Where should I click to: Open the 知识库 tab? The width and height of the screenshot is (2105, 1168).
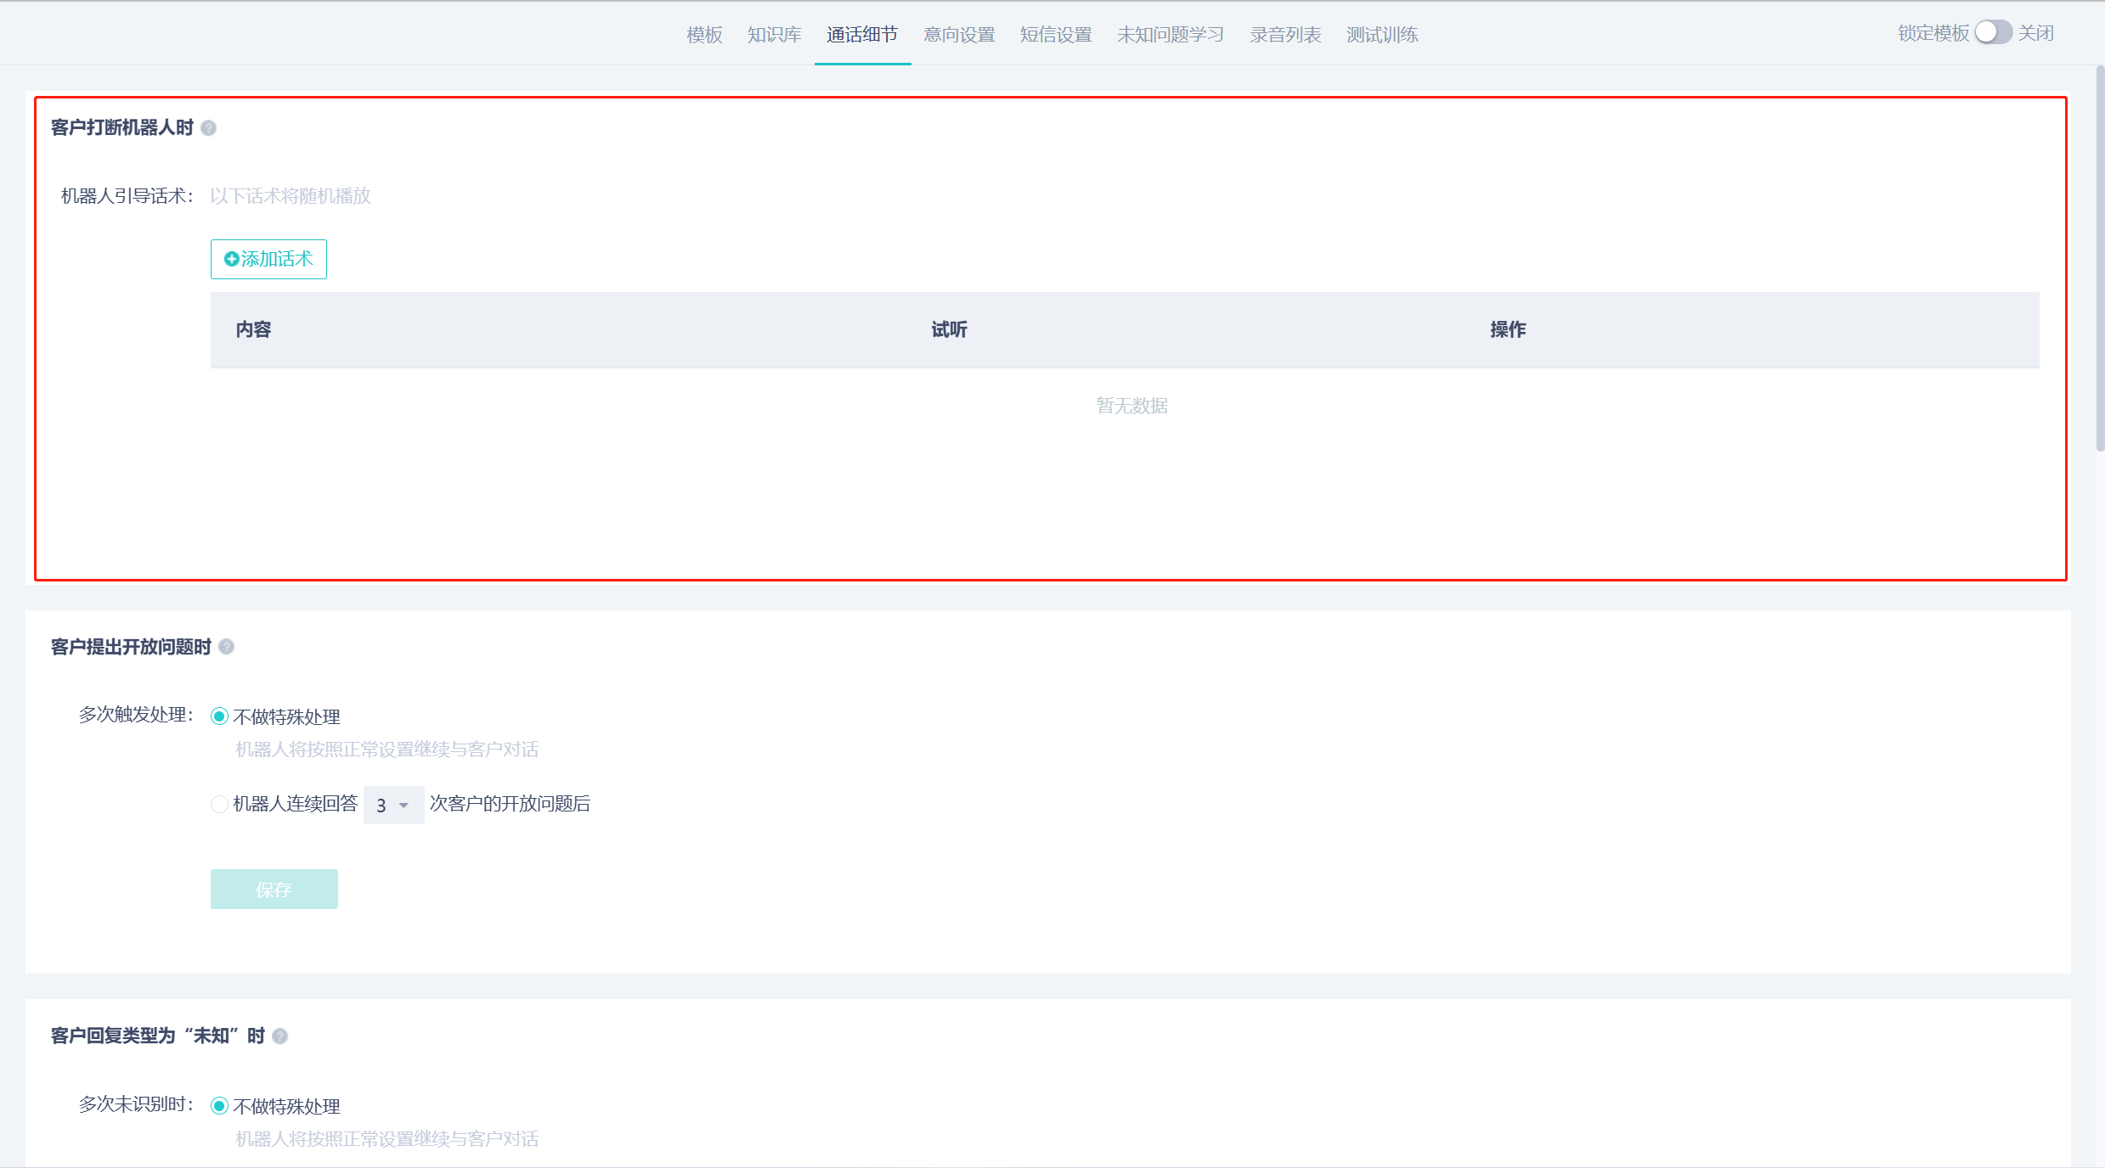[774, 35]
